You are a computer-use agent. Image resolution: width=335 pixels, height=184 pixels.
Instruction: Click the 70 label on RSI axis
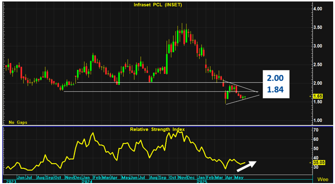pos(317,130)
